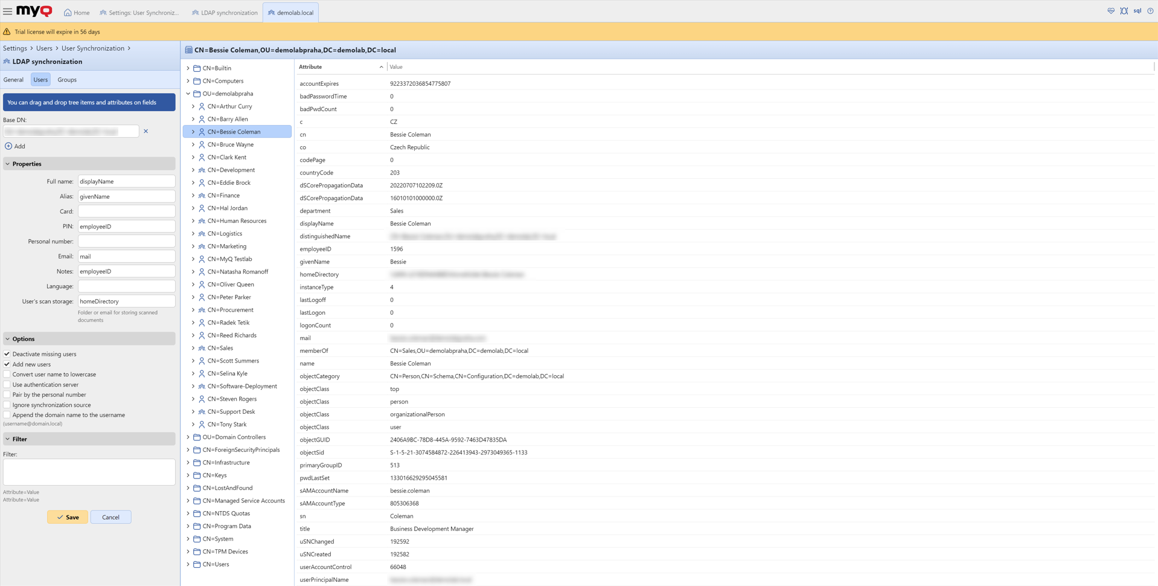Open the sql icon in top bar
Screen dimensions: 1158x586
[1137, 11]
